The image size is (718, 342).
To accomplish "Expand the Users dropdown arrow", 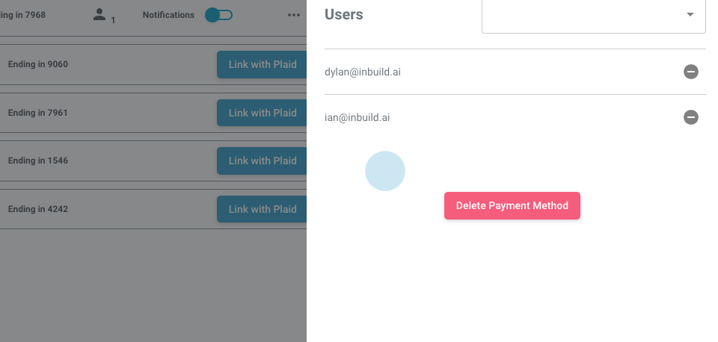I will tap(690, 15).
